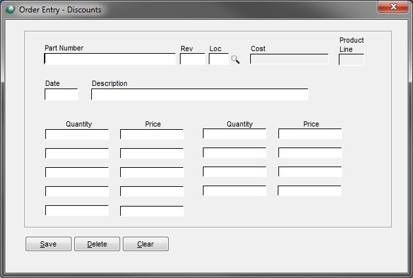Image resolution: width=413 pixels, height=278 pixels.
Task: Click the Product Line label
Action: pos(351,45)
